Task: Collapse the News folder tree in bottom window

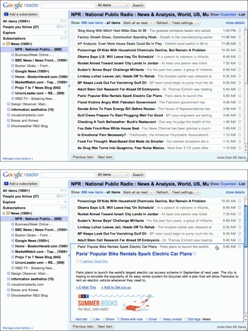Action: click(4, 213)
